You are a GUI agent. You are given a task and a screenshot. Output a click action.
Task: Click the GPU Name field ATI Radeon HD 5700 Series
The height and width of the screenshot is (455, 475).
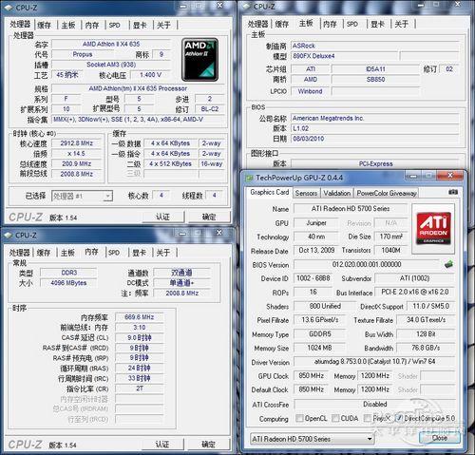(351, 209)
